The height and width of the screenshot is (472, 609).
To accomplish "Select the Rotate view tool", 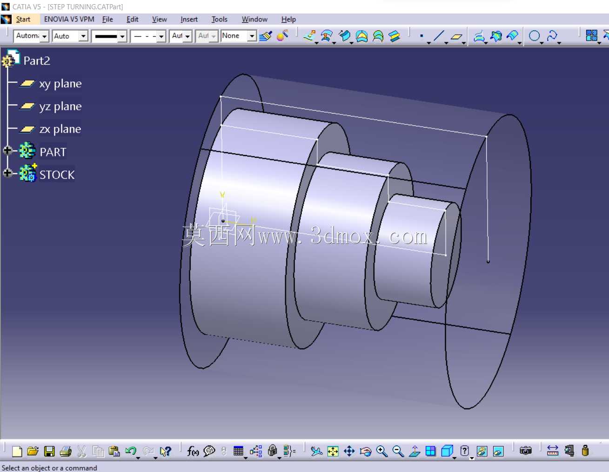I will click(x=366, y=451).
